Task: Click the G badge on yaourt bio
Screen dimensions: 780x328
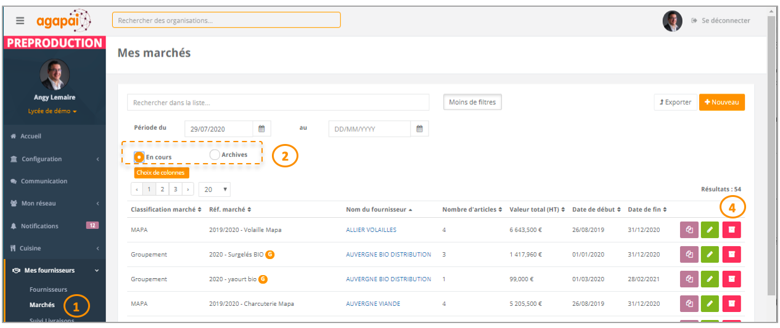Action: (263, 279)
